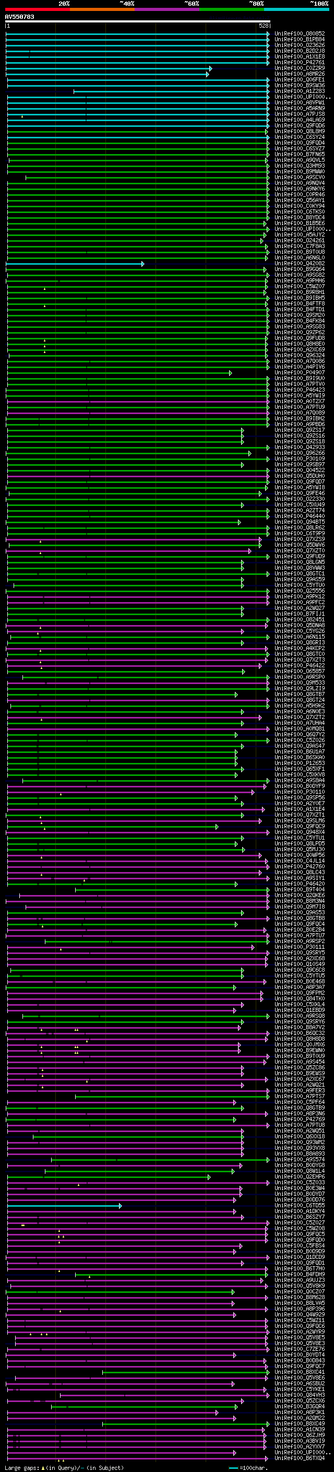Screen dimensions: 334x1472
Task: Click the UniRef100_A7PJS8 label
Action: 300,114
